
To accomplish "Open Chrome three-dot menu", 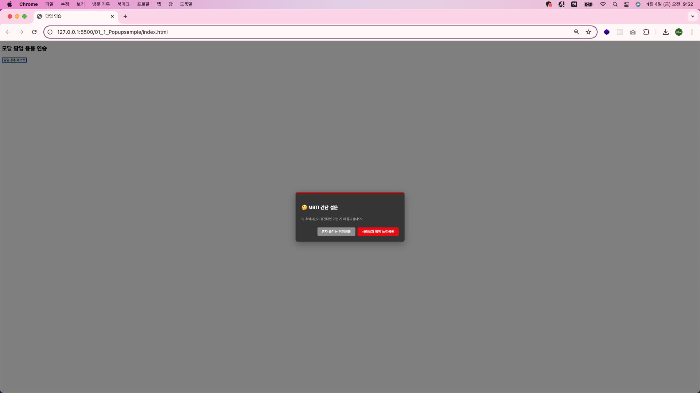I will 692,32.
